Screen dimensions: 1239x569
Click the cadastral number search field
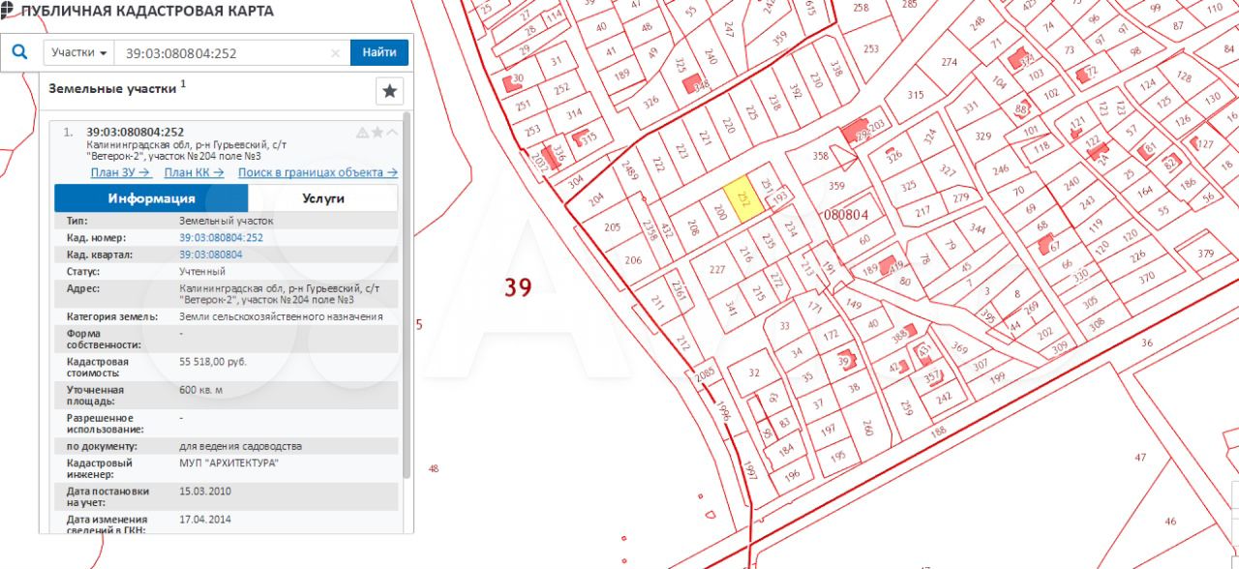tap(223, 53)
